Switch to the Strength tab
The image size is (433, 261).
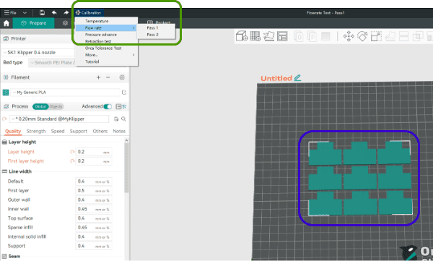[36, 131]
